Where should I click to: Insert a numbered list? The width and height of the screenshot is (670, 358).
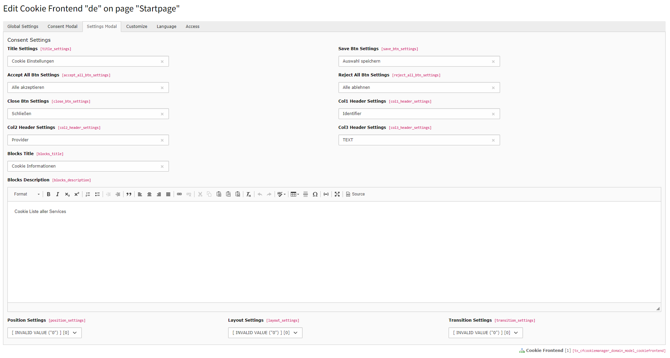click(x=88, y=194)
